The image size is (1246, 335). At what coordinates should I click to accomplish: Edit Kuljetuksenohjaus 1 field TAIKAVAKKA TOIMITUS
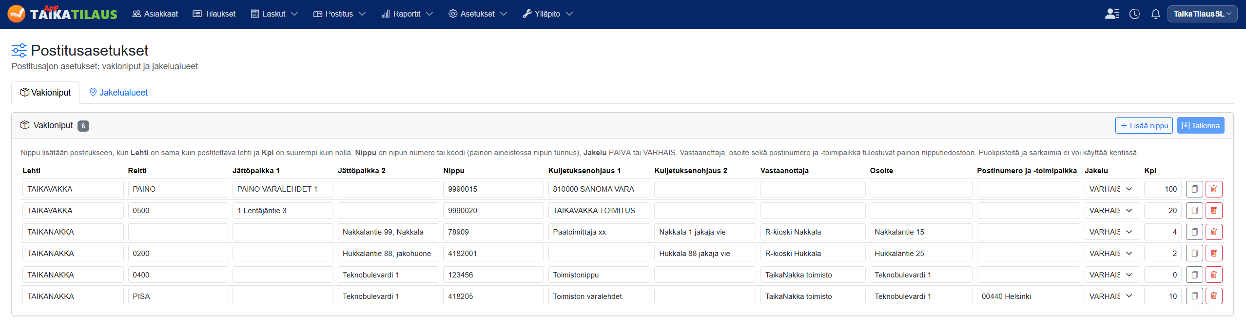pyautogui.click(x=599, y=211)
